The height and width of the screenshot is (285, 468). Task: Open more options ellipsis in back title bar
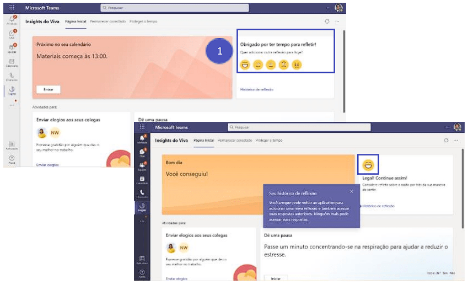tap(329, 8)
